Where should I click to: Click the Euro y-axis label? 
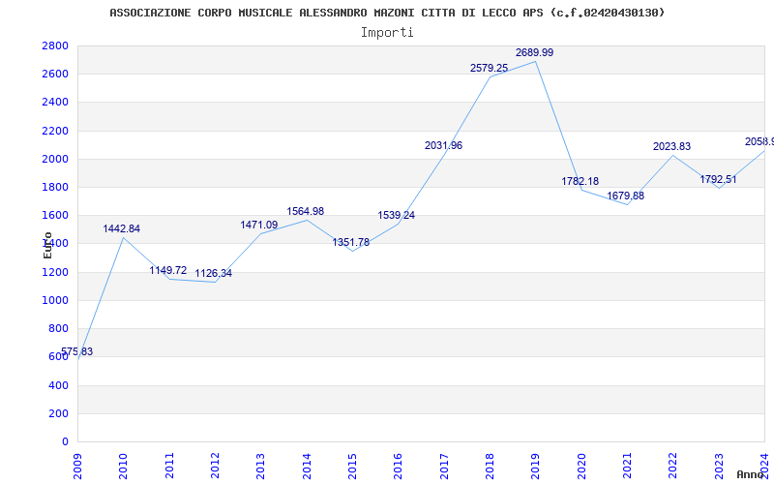click(x=47, y=245)
